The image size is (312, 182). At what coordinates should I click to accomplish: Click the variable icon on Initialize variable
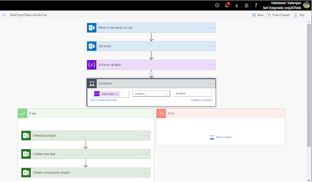point(92,65)
